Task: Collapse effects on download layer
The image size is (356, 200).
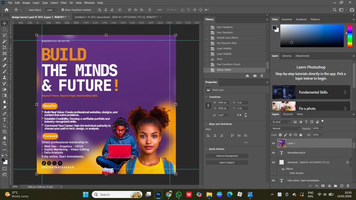Action: click(352, 162)
